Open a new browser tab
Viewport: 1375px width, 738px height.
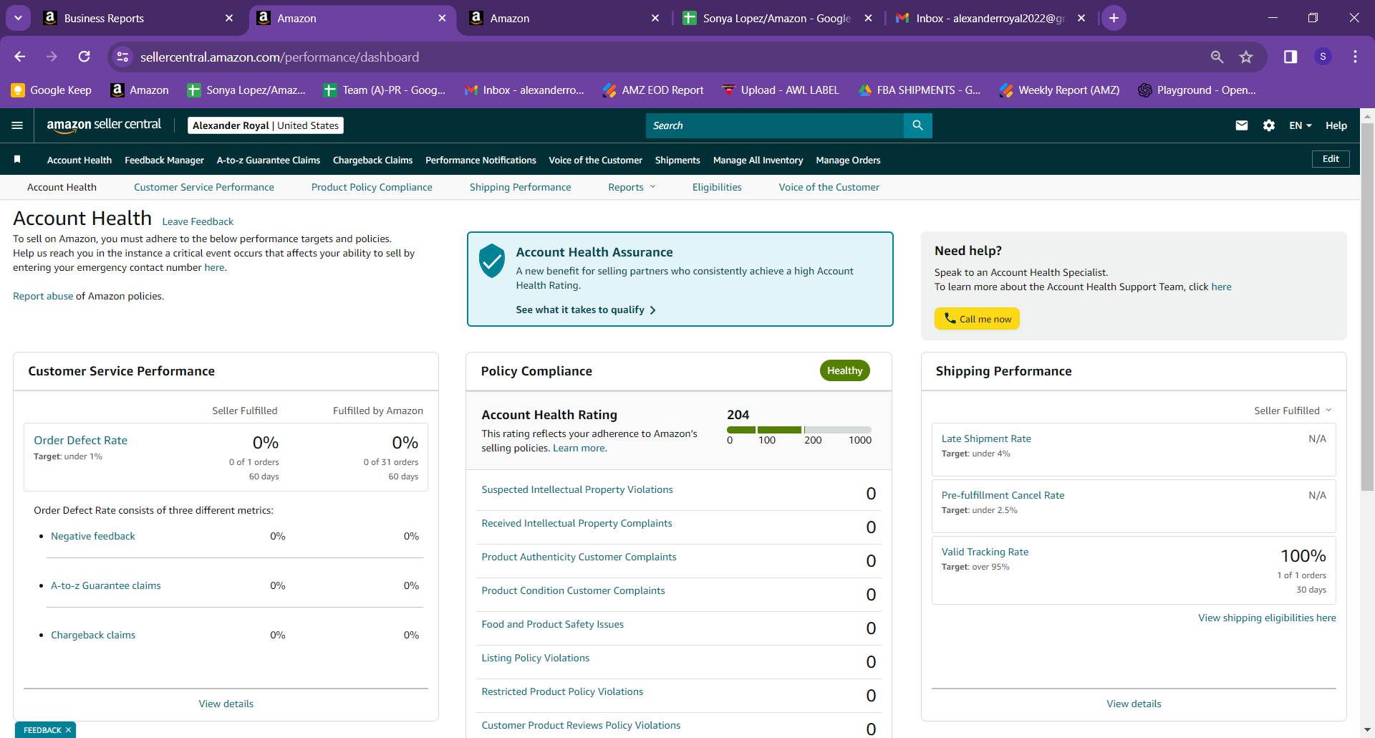(1114, 18)
